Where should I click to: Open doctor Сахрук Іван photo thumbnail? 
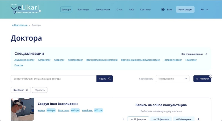coord(22,109)
